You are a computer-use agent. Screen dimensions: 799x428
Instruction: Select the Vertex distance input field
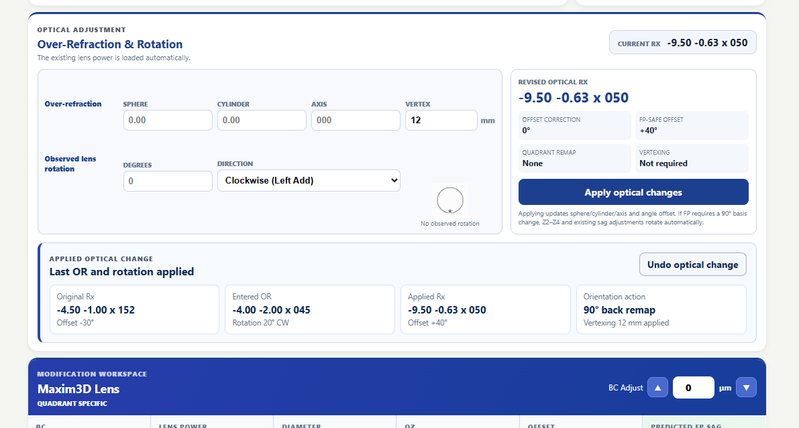pyautogui.click(x=441, y=120)
